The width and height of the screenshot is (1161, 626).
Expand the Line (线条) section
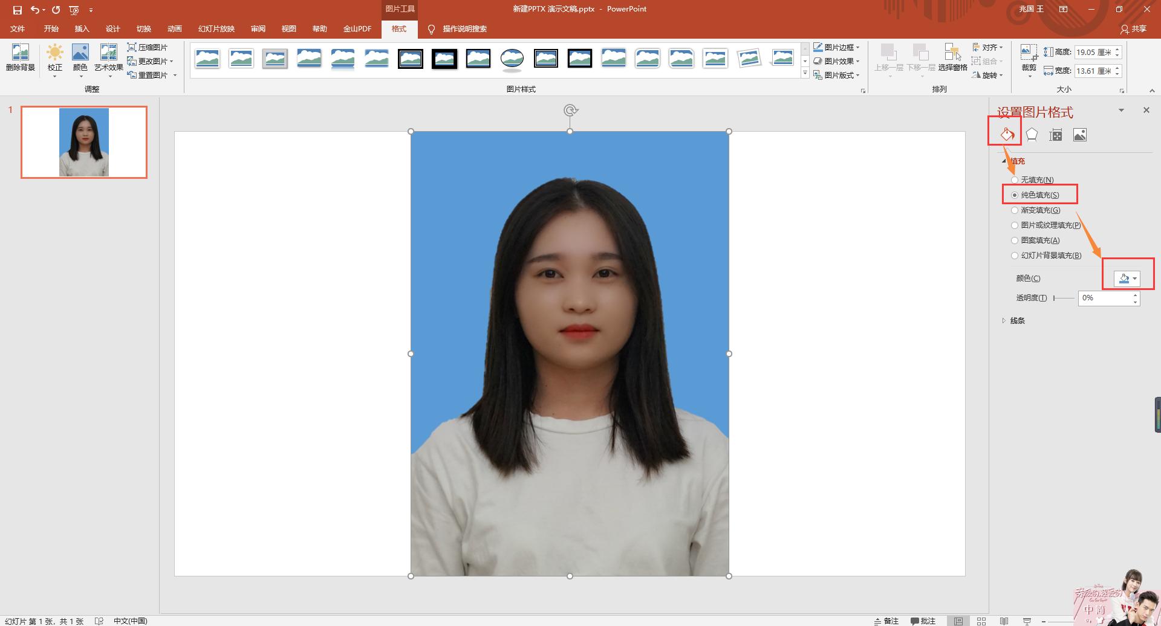pos(1017,321)
